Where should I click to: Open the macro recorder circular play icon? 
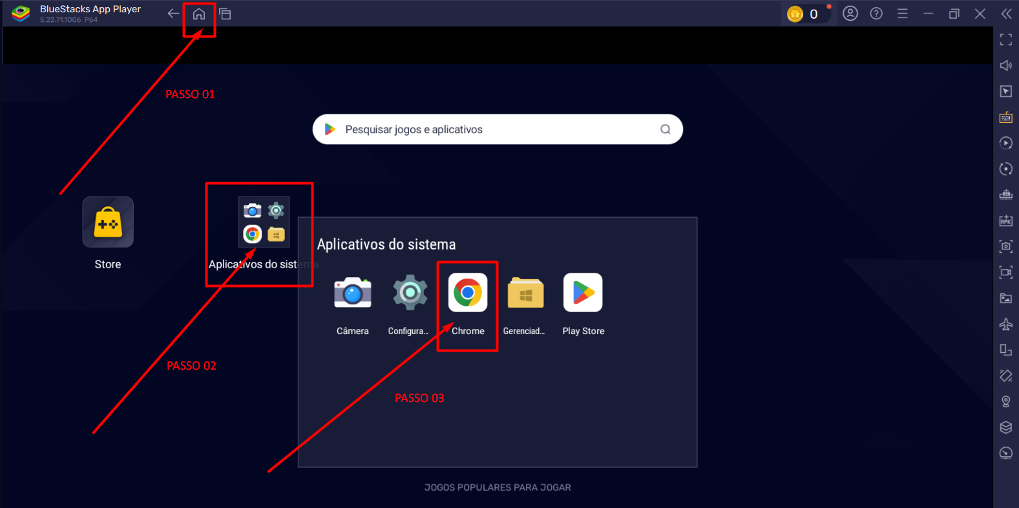[1006, 143]
